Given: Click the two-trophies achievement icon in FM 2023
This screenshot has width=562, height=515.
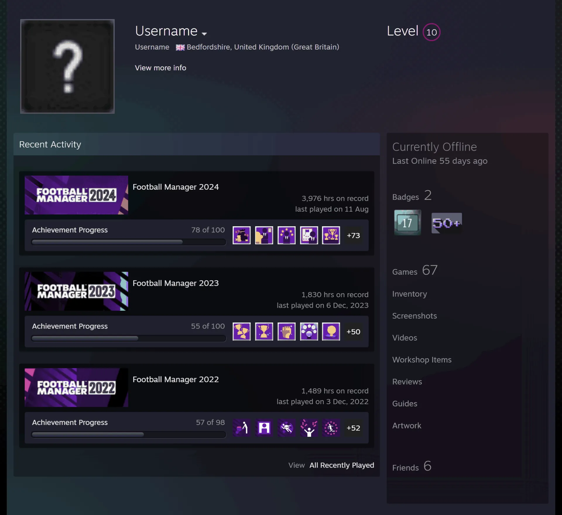Looking at the screenshot, I should (241, 332).
